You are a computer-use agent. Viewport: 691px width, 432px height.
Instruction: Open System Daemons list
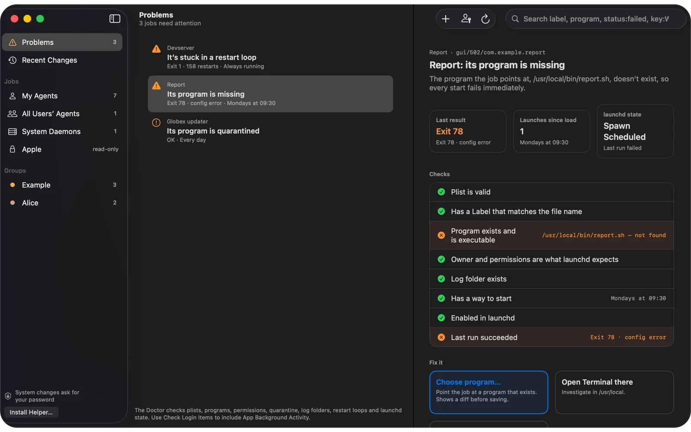click(x=62, y=131)
